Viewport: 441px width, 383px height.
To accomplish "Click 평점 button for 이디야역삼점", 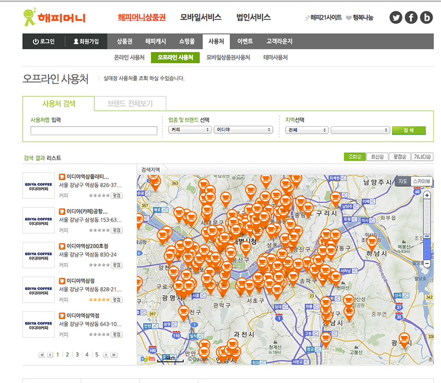I will tap(116, 300).
